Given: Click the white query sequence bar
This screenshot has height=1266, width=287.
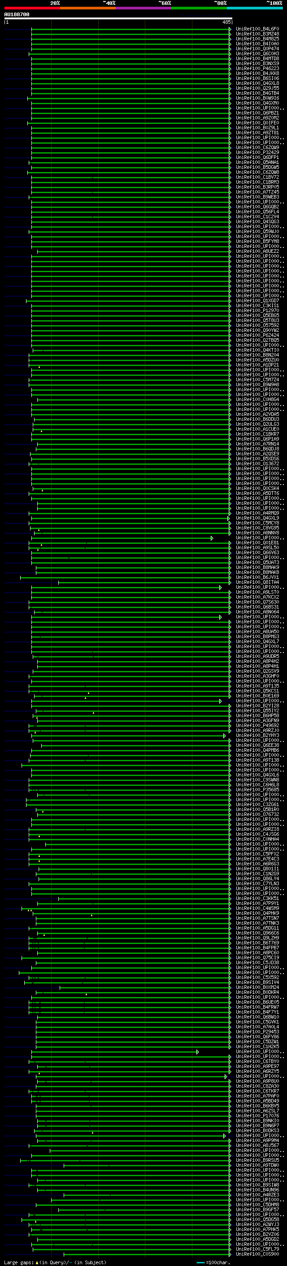Looking at the screenshot, I should 118,18.
